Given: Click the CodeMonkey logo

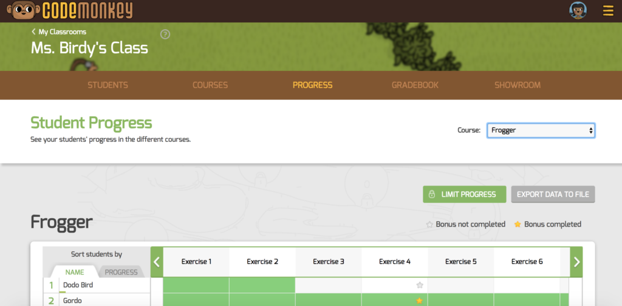Looking at the screenshot, I should tap(67, 10).
